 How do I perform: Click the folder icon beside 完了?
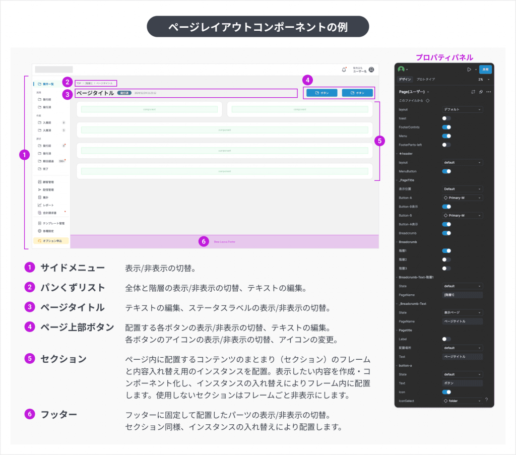point(39,169)
